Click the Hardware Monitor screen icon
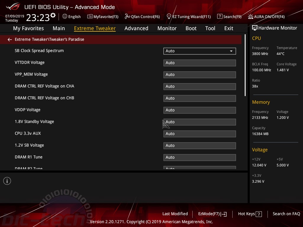This screenshot has height=227, width=303. point(255,28)
